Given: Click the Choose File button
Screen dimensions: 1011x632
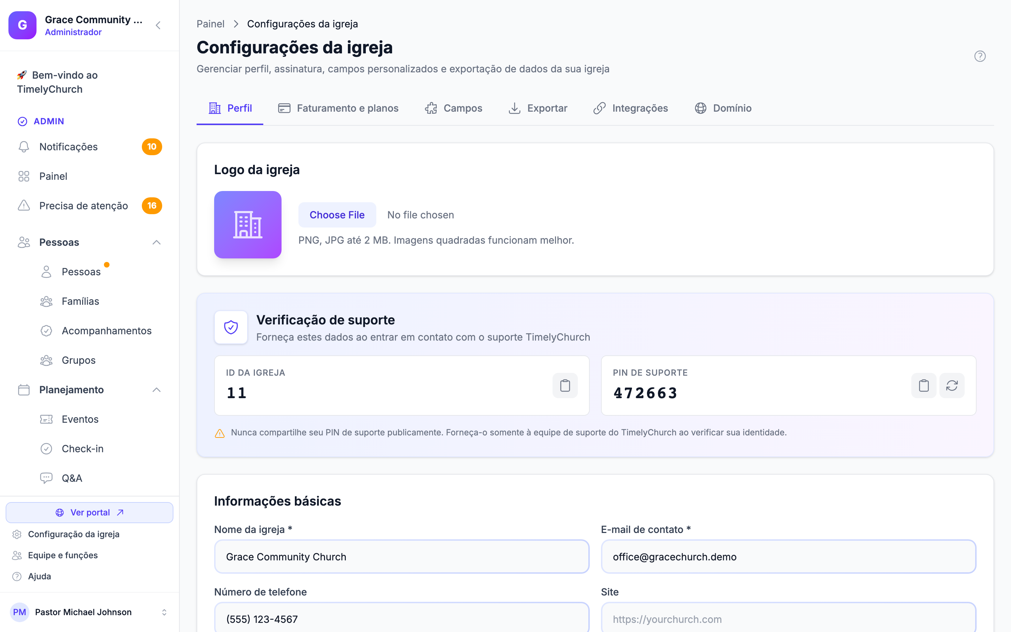Looking at the screenshot, I should pos(337,215).
